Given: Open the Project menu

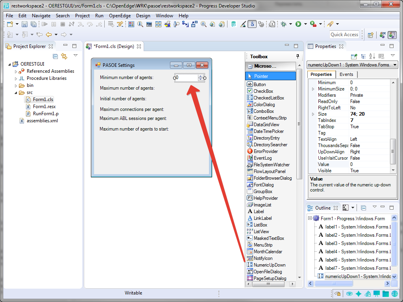Looking at the screenshot, I should point(82,16).
